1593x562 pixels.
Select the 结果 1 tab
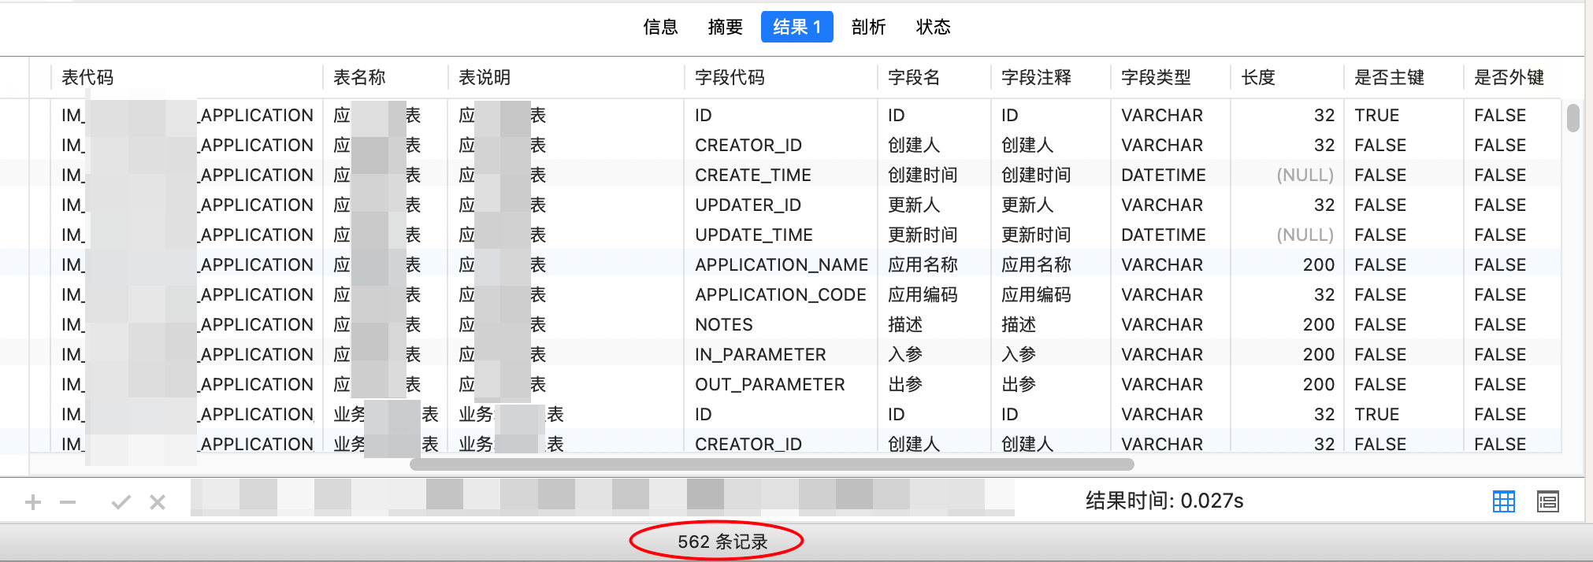pos(796,28)
